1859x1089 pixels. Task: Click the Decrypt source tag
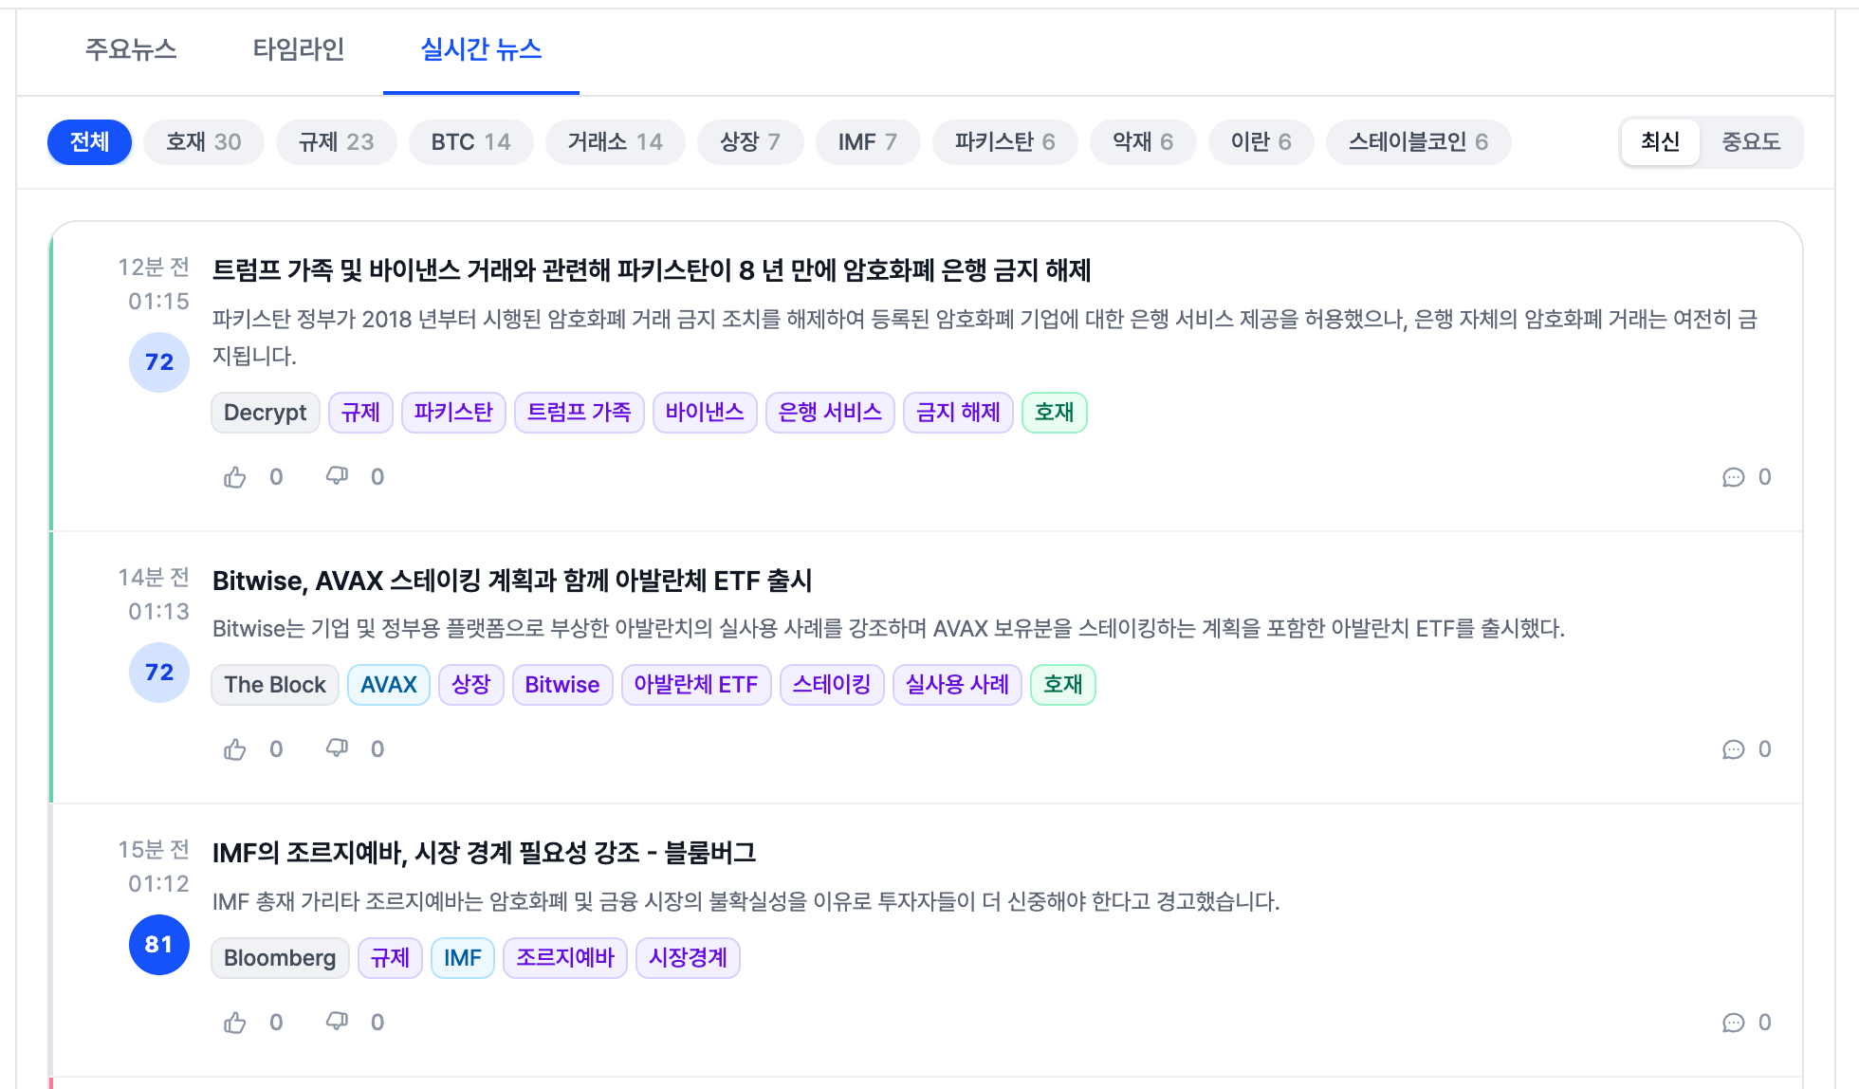tap(265, 413)
